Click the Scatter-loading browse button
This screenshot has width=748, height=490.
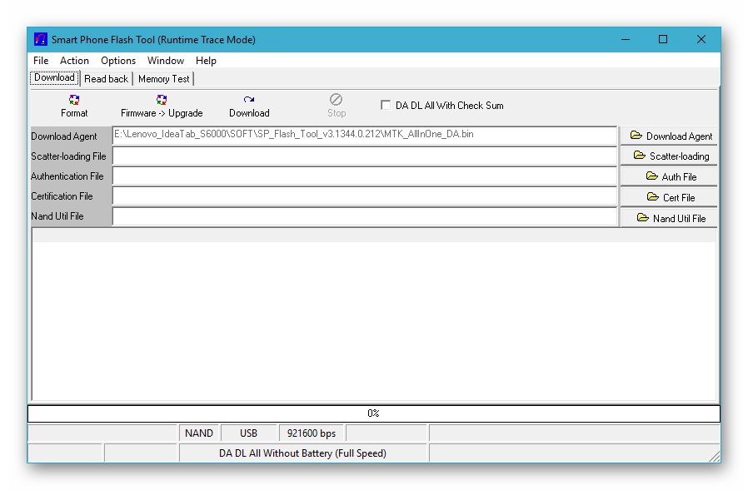click(669, 156)
